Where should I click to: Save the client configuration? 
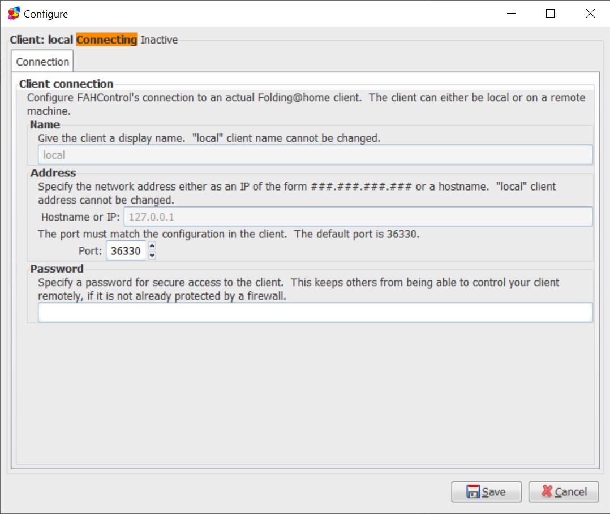pyautogui.click(x=486, y=492)
